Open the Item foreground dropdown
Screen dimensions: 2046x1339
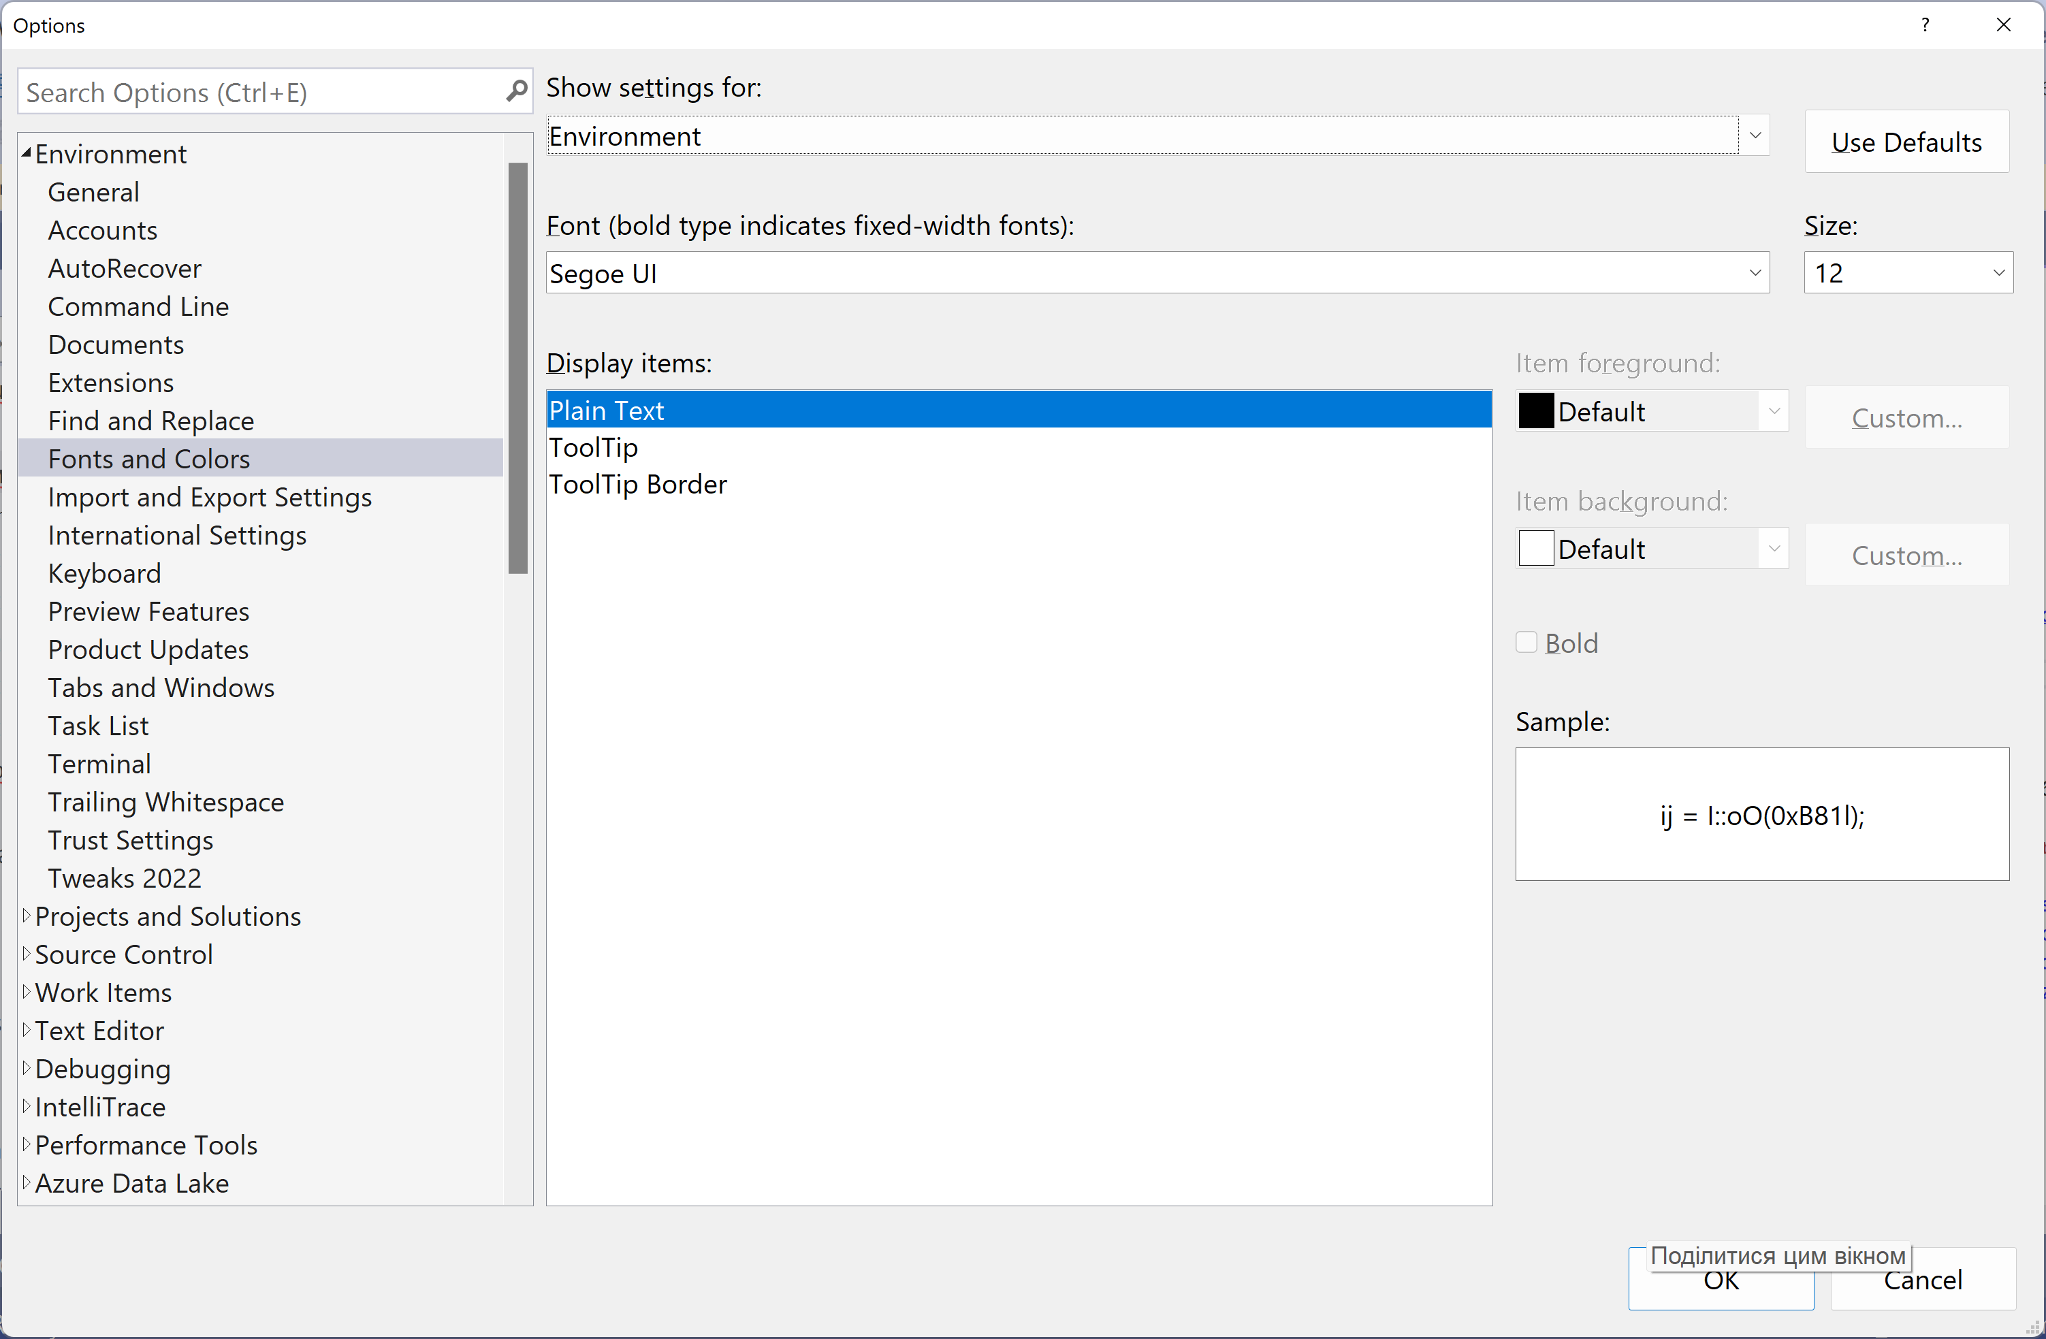(x=1774, y=410)
